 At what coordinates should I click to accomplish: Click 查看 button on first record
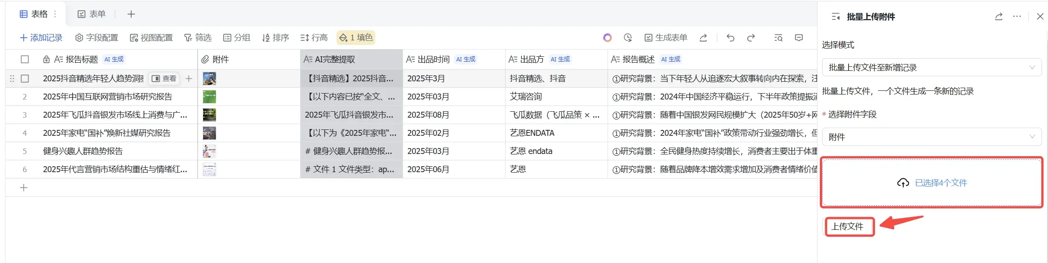tap(164, 79)
